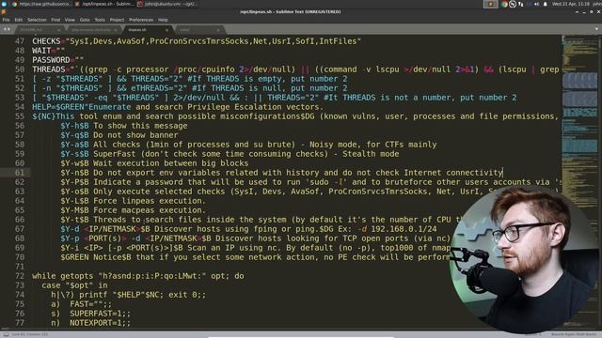Click the 192.168.0.1/24 example text
The height and width of the screenshot is (338, 602).
pos(404,229)
